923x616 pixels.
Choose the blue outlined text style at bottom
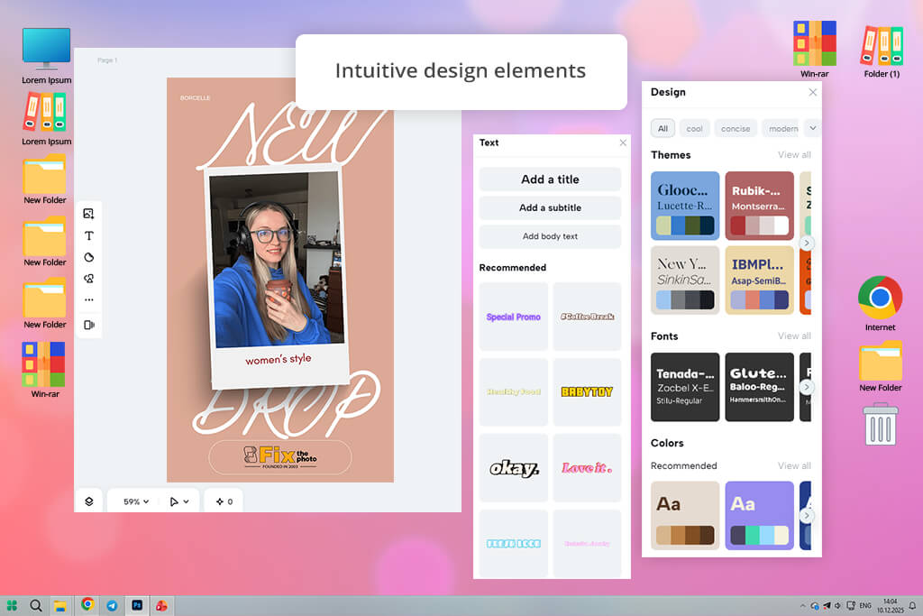[513, 544]
